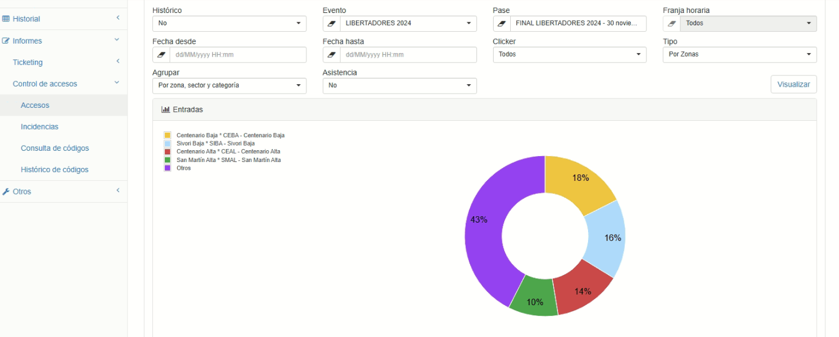Clear Fecha hasta using its eraser icon
This screenshot has height=337, width=839.
pyautogui.click(x=331, y=55)
